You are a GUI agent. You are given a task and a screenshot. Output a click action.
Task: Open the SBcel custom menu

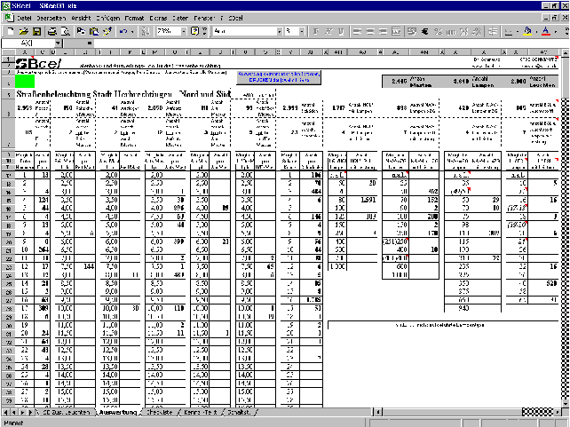tap(235, 18)
